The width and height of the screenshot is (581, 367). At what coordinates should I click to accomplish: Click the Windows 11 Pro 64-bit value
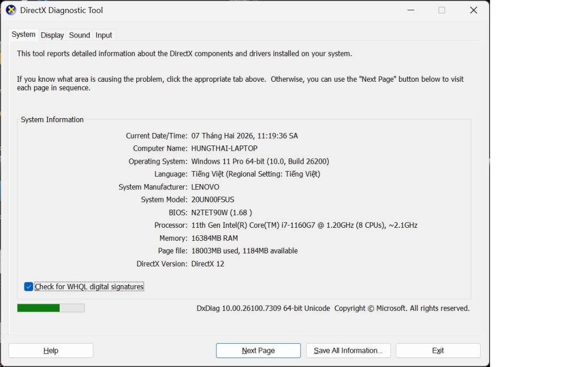coord(260,161)
